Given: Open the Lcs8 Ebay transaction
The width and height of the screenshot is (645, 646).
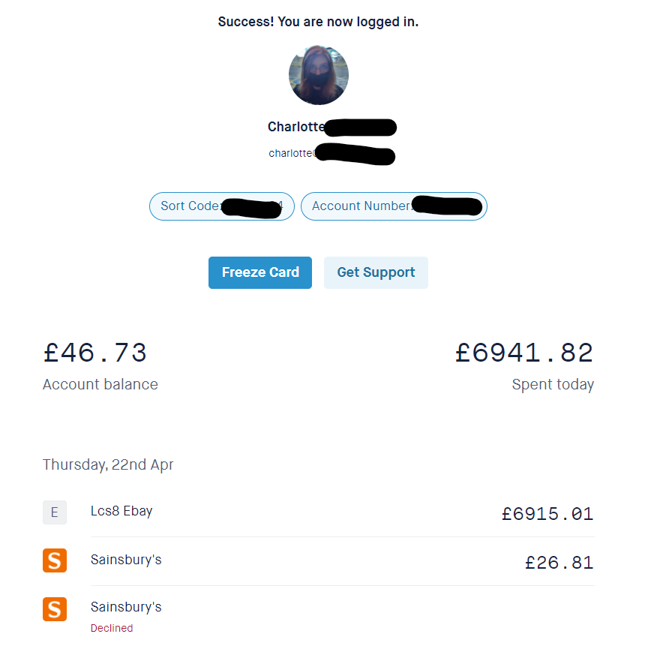Looking at the screenshot, I should point(121,512).
